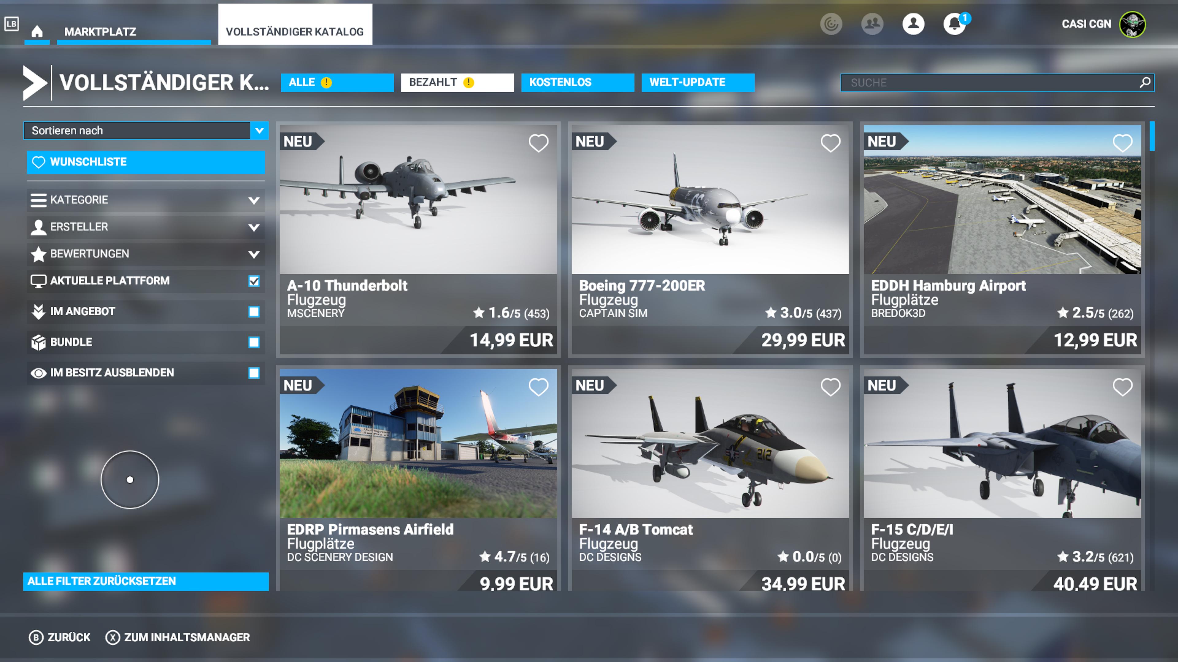
Task: Open A-10 Thunderbolt thumbnail
Action: 418,200
